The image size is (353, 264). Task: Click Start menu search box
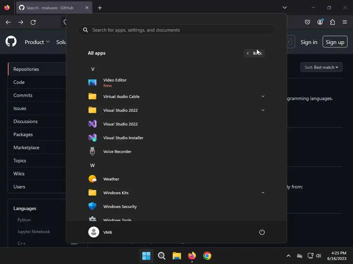point(176,30)
